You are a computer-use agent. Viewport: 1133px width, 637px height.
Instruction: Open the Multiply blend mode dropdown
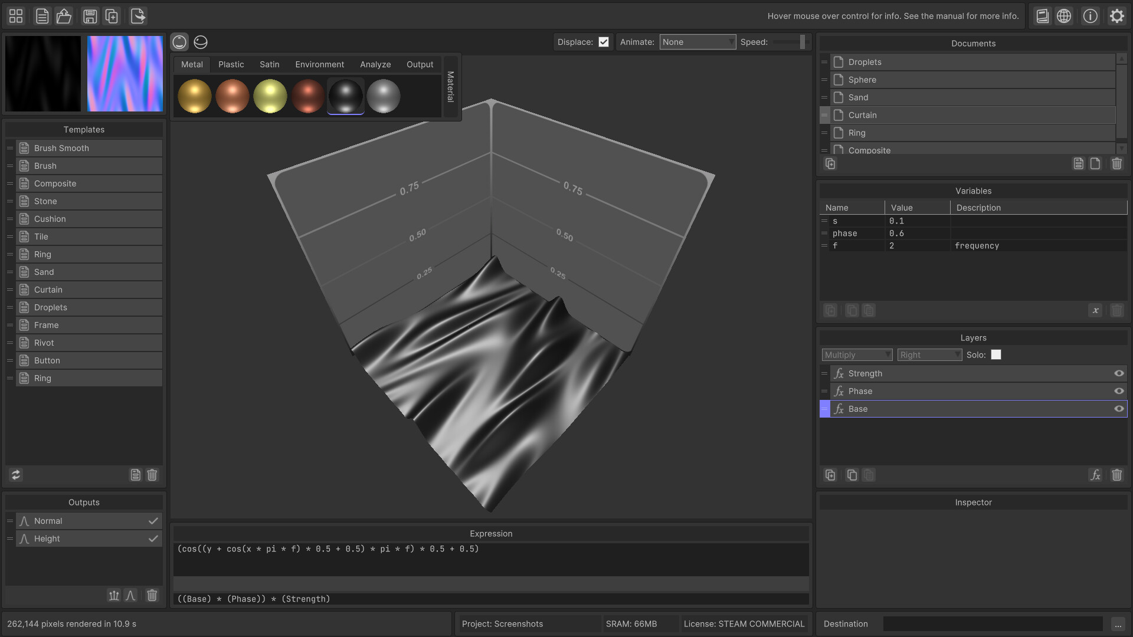click(856, 354)
